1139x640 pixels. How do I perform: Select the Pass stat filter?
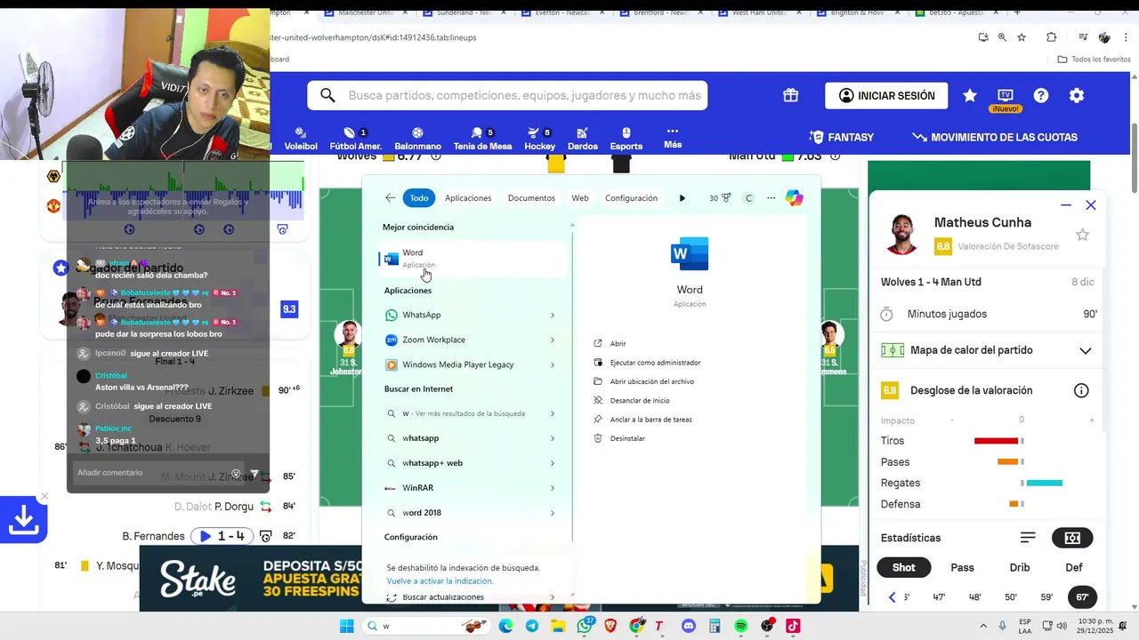click(x=962, y=567)
